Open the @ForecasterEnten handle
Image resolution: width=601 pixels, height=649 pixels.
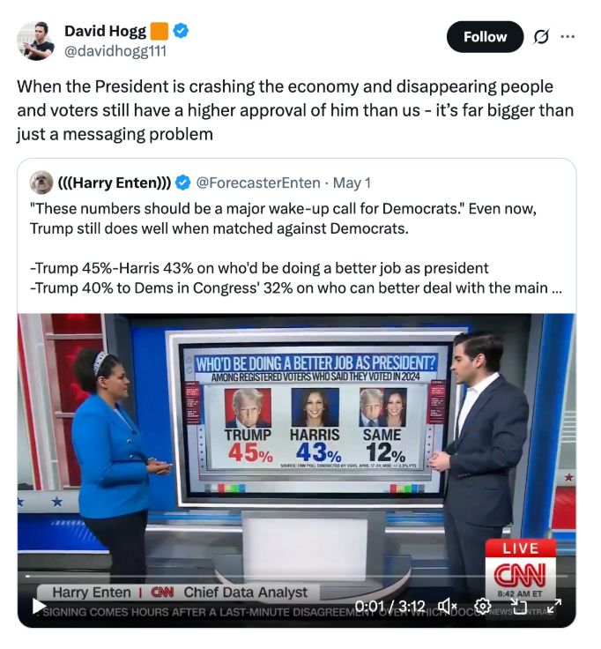pyautogui.click(x=258, y=183)
